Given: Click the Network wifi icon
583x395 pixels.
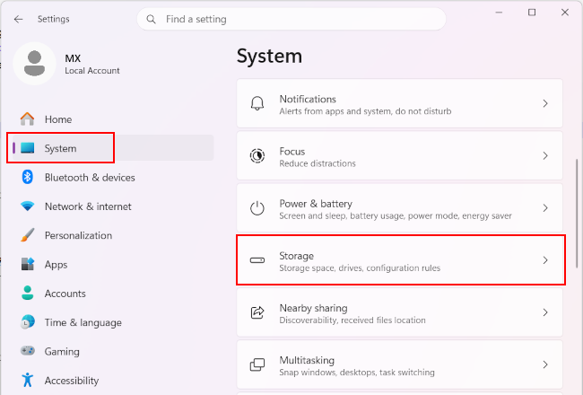Looking at the screenshot, I should point(28,206).
